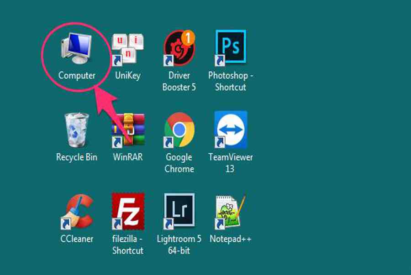The height and width of the screenshot is (275, 411).
Task: Click the 'Photoshop - Shortcut' label
Action: (x=231, y=81)
